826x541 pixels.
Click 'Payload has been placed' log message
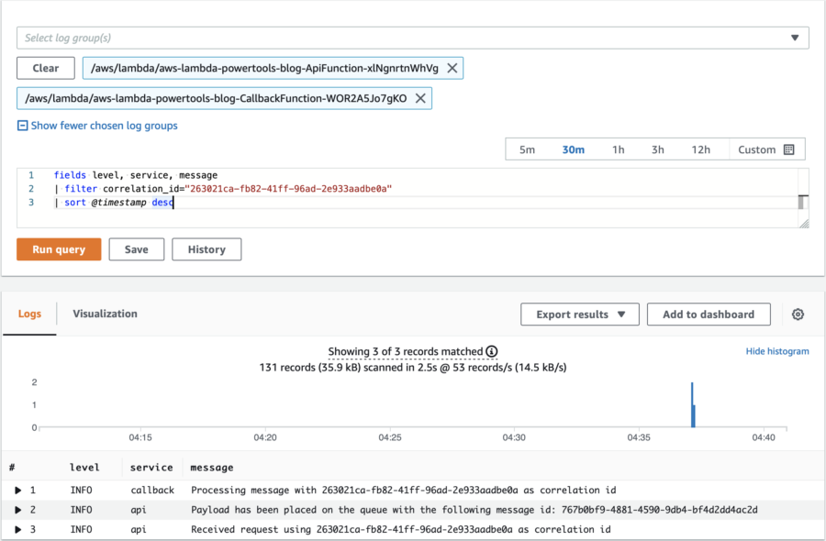[474, 510]
